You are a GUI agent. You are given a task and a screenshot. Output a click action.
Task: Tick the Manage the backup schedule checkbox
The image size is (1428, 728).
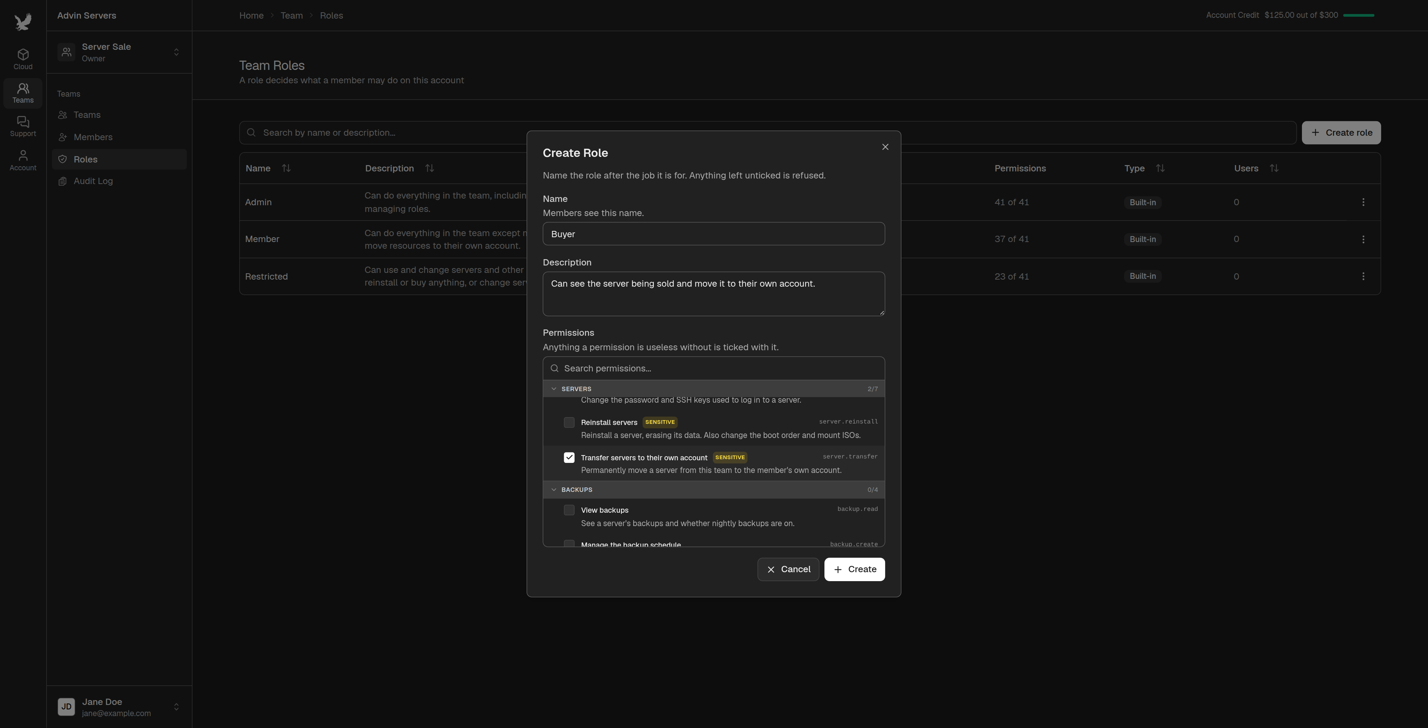(569, 543)
